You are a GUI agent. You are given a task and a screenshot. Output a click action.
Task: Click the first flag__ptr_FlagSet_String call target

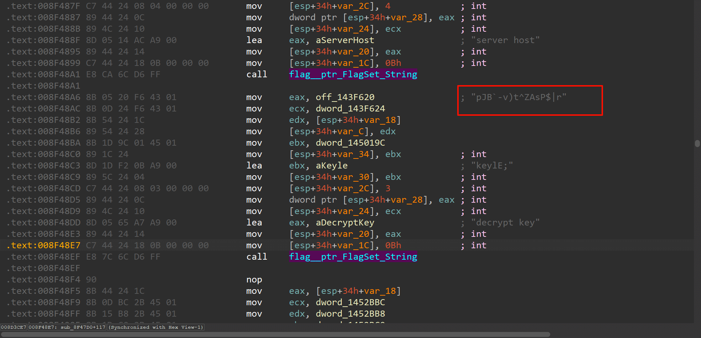(x=353, y=74)
